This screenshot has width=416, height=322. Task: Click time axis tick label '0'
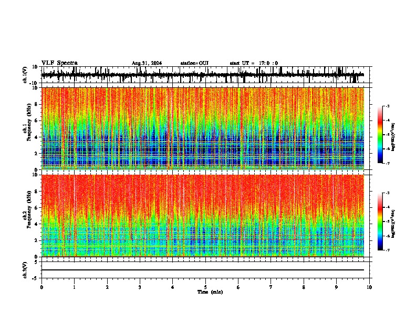coord(41,287)
